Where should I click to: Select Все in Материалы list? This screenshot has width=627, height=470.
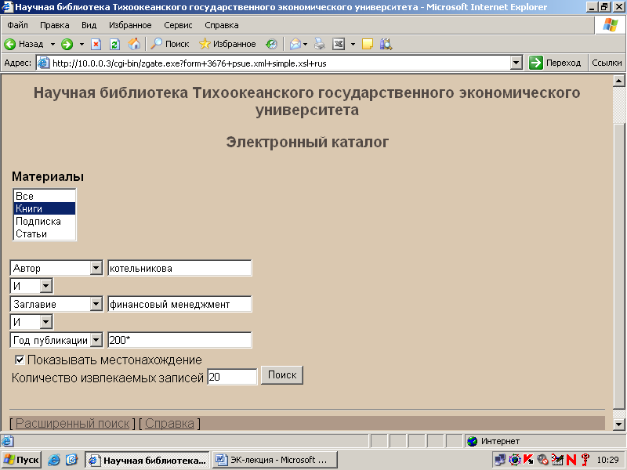45,196
